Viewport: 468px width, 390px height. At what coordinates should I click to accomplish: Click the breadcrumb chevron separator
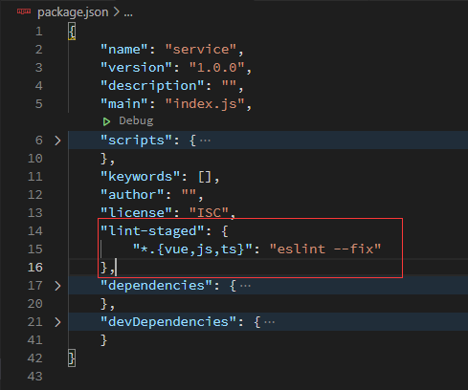(117, 12)
